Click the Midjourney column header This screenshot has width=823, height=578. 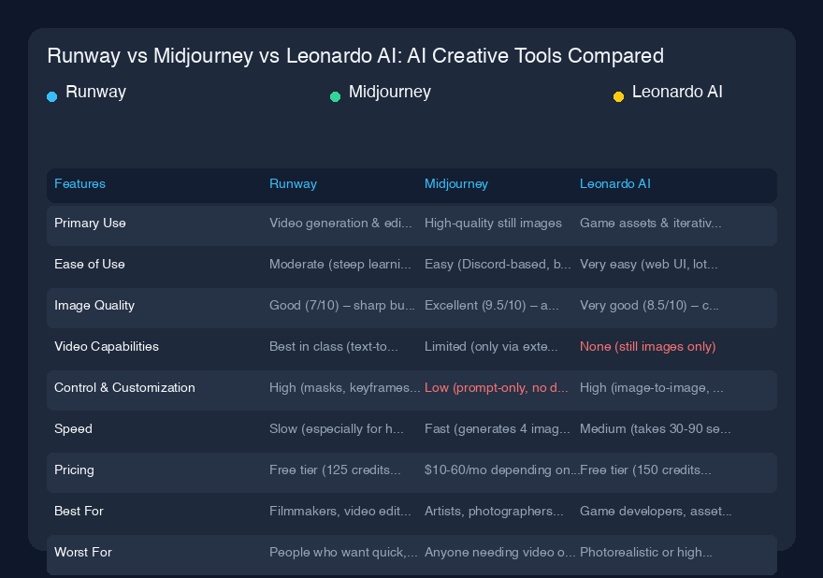click(456, 183)
